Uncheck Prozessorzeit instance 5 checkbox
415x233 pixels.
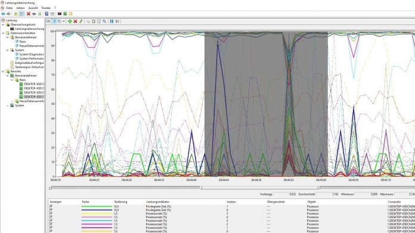tap(51, 213)
